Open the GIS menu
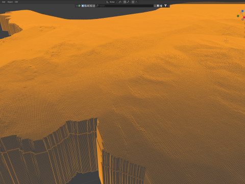The width and height of the screenshot is (245, 184). click(16, 2)
